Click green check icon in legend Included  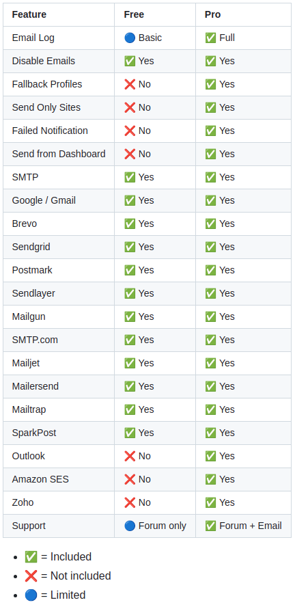coord(31,557)
